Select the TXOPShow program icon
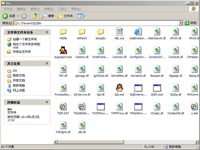 [101, 107]
